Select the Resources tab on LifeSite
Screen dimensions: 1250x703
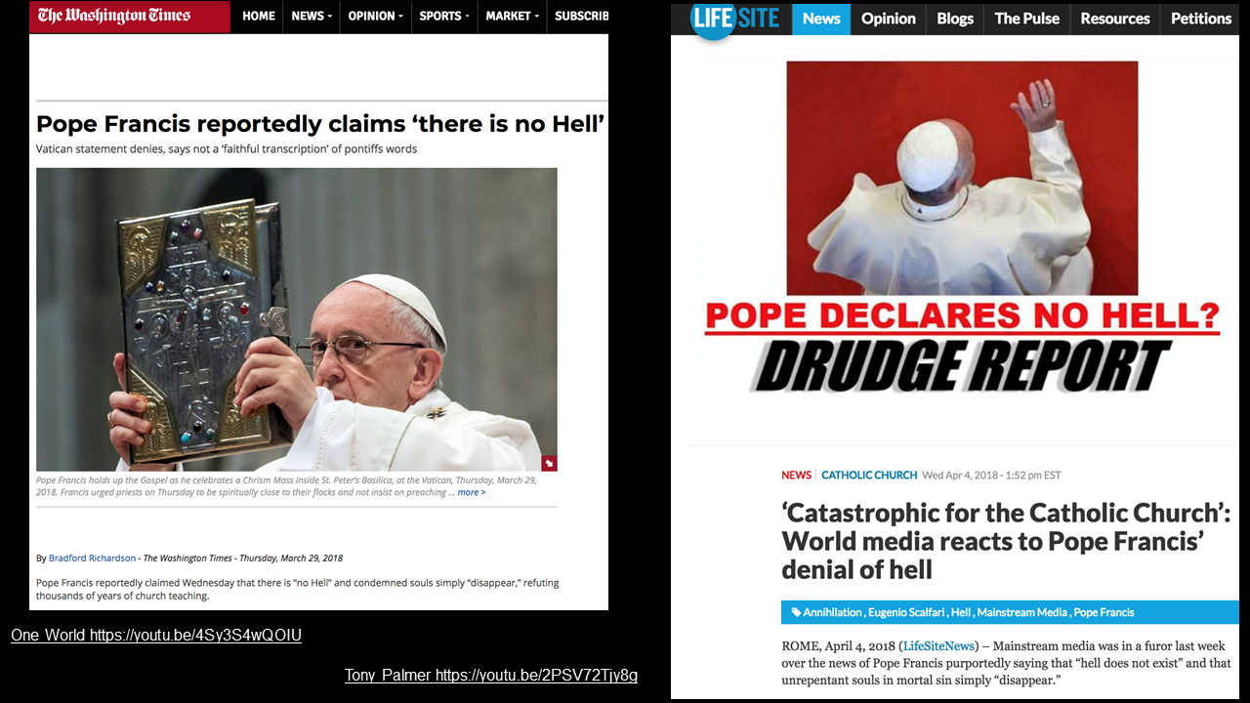(x=1115, y=19)
